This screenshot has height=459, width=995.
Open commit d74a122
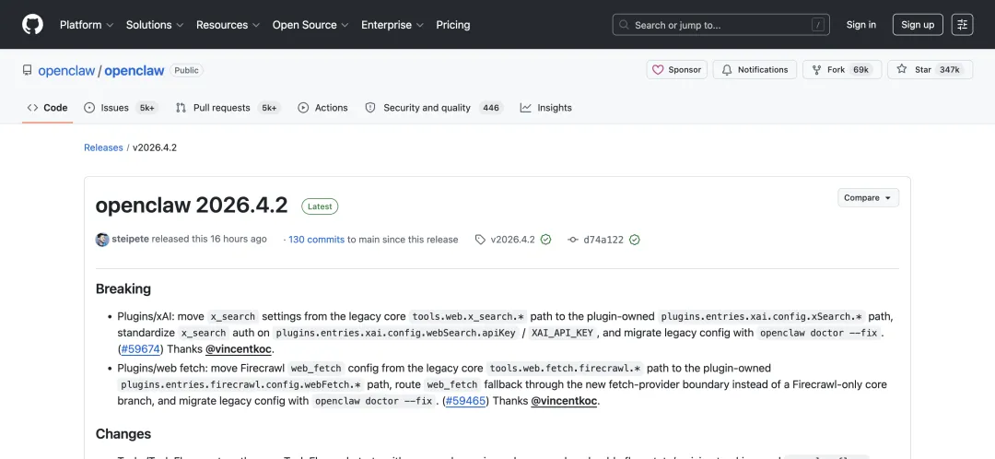[603, 240]
